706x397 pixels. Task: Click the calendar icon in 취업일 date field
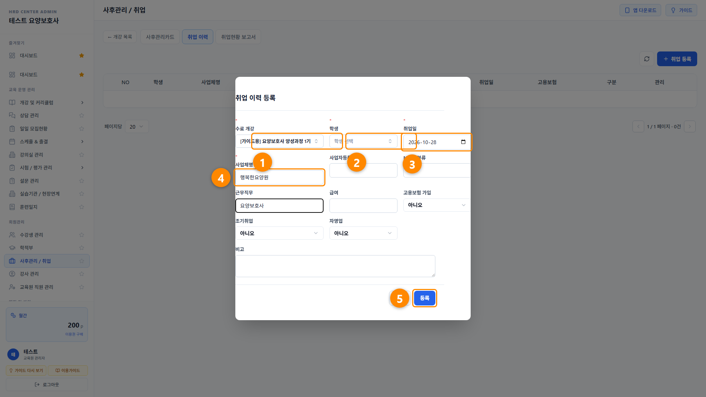click(463, 142)
